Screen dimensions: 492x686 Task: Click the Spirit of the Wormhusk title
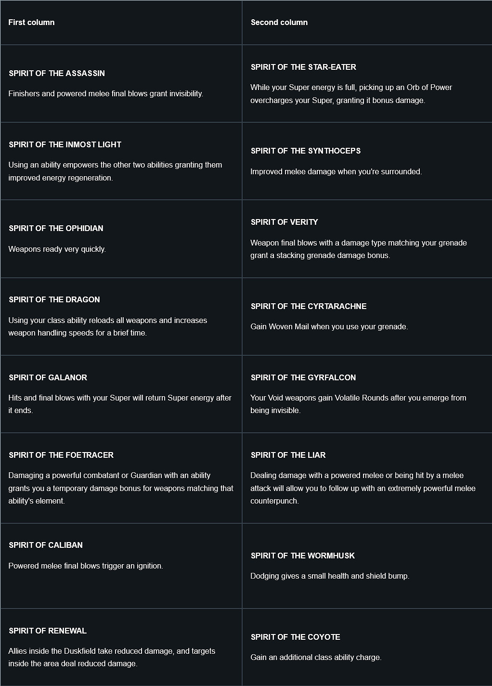click(303, 556)
